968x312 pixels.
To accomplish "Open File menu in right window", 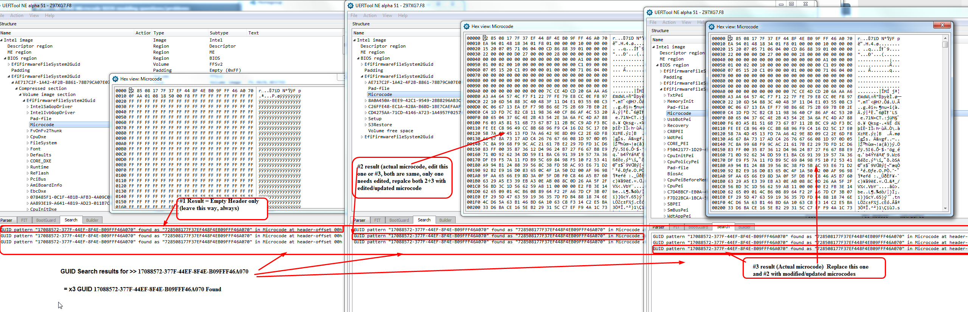I will (653, 22).
